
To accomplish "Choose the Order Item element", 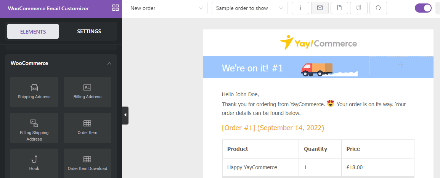I will tap(87, 128).
